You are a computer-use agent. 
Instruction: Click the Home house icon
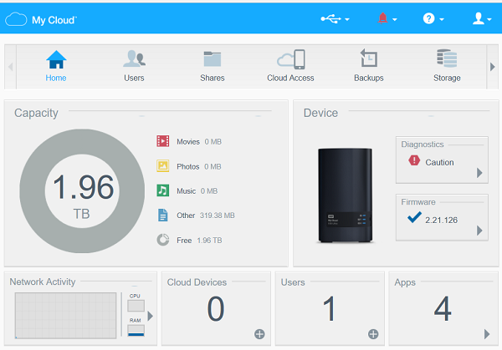[56, 59]
